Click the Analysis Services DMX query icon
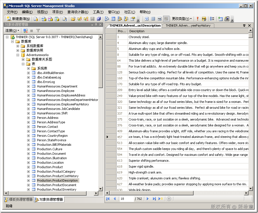Screen dimensions: 258x213 50,19
